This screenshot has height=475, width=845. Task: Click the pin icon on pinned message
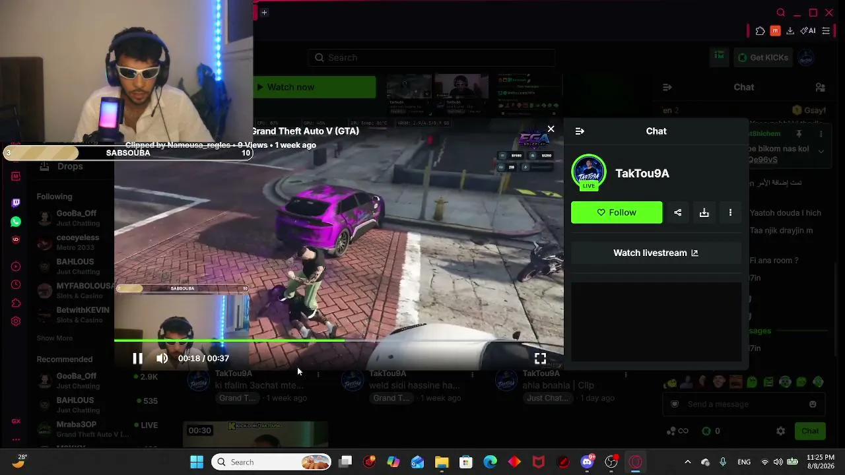pyautogui.click(x=799, y=134)
